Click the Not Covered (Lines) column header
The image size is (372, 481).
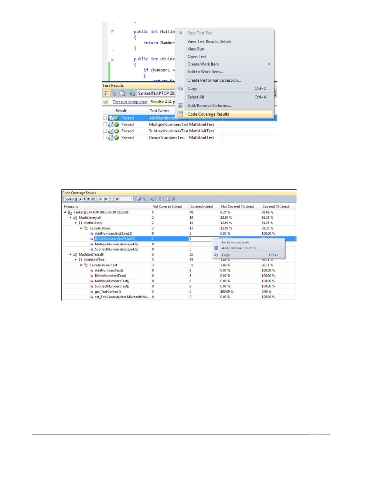click(x=167, y=206)
